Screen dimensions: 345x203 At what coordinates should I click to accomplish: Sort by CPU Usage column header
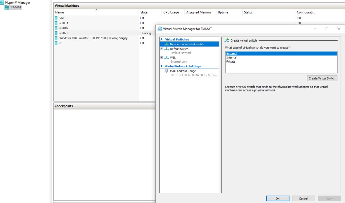click(173, 12)
